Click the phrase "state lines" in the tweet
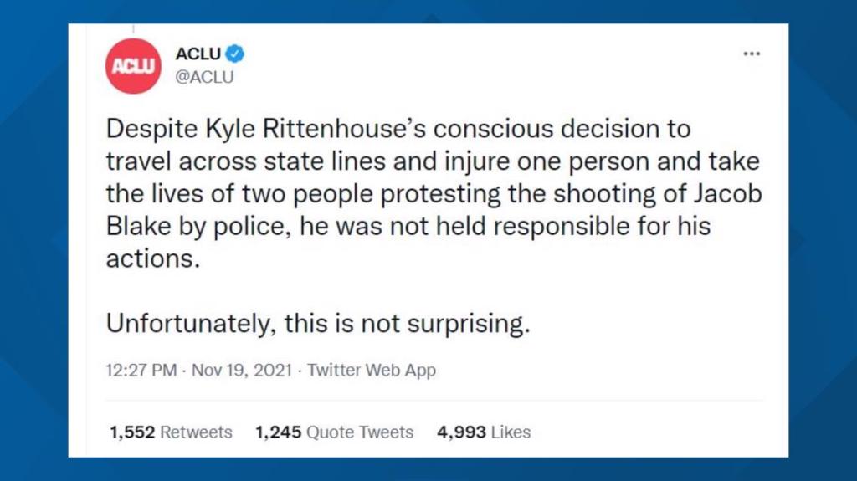Screen dimensions: 857x481 [323, 161]
